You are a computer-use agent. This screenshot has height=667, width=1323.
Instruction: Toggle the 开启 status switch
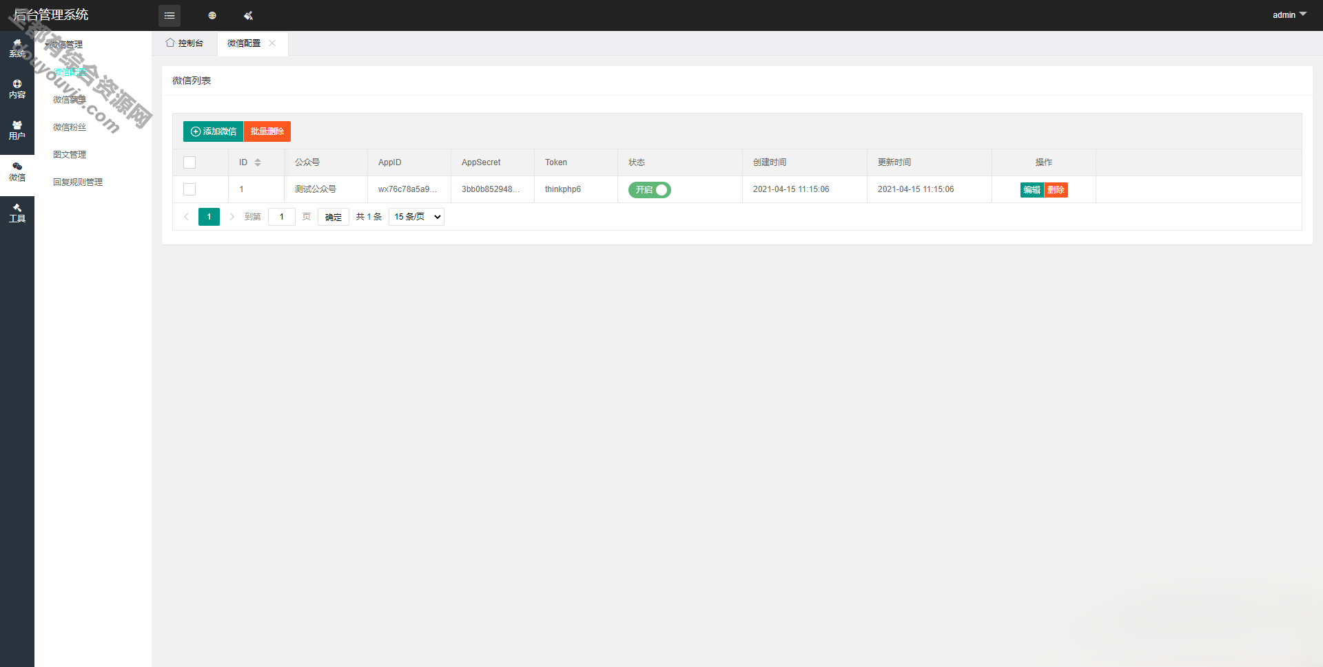pos(649,189)
